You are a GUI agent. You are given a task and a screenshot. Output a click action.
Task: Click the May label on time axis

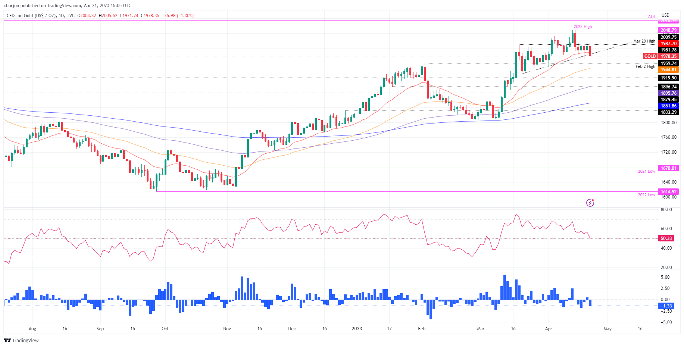(608, 329)
